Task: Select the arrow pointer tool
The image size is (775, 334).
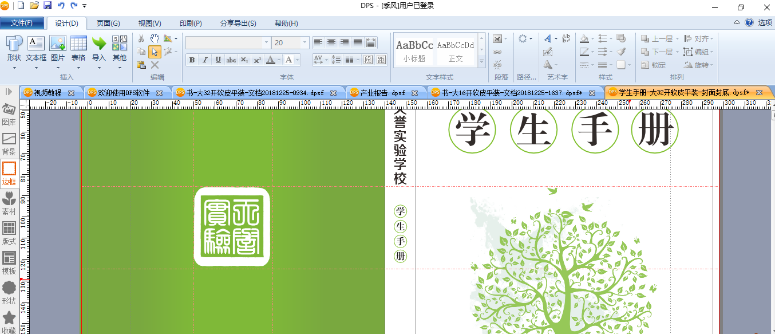Action: click(155, 52)
